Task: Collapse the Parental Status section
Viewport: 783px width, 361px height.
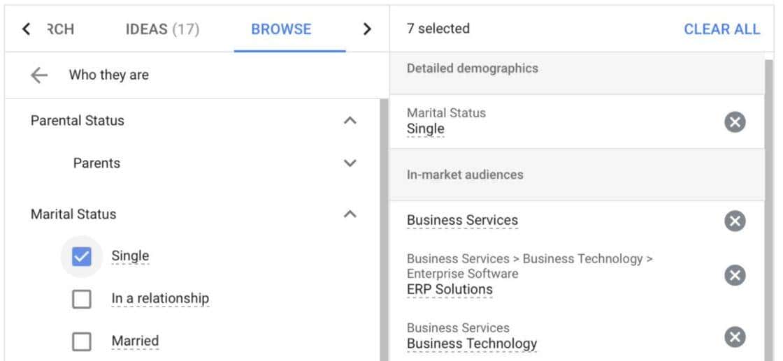Action: [x=350, y=121]
